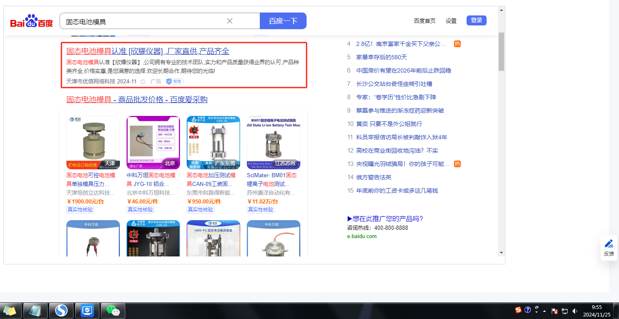
Task: Clear the search box with the X icon
Action: coord(230,21)
